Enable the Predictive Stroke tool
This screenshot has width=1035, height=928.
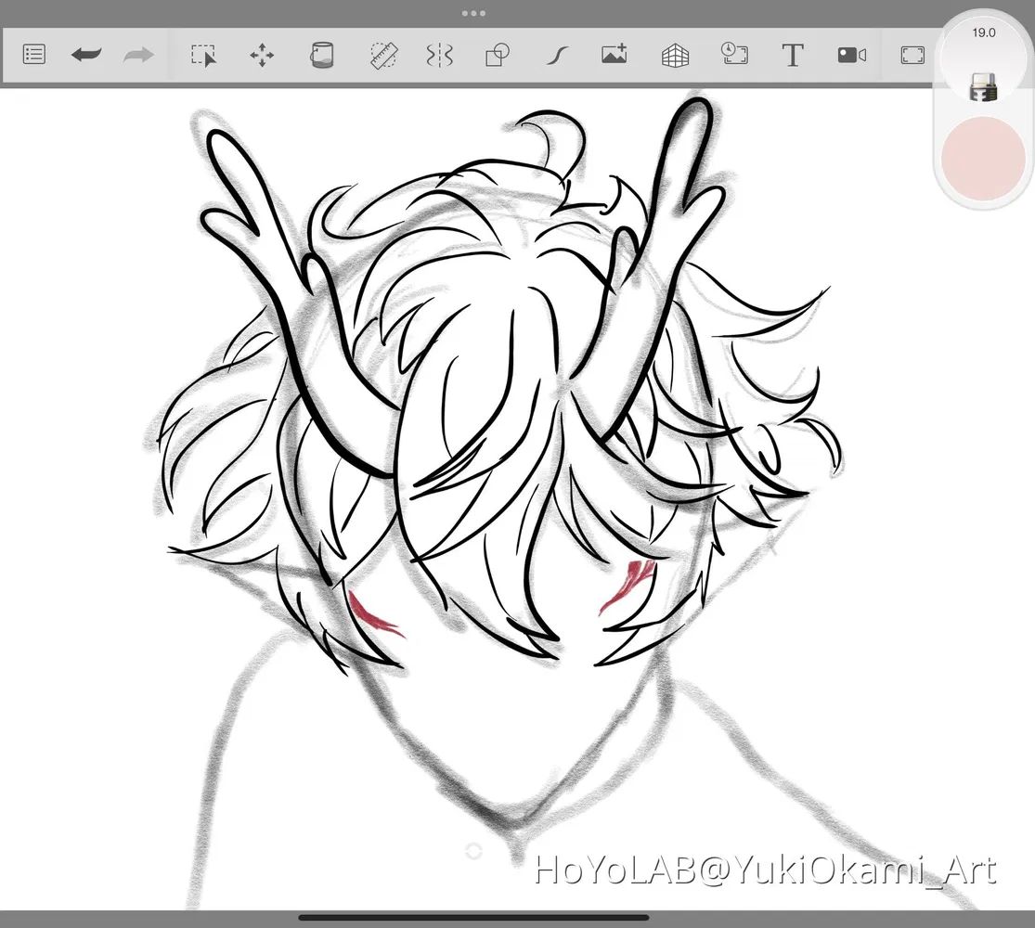pyautogui.click(x=558, y=56)
